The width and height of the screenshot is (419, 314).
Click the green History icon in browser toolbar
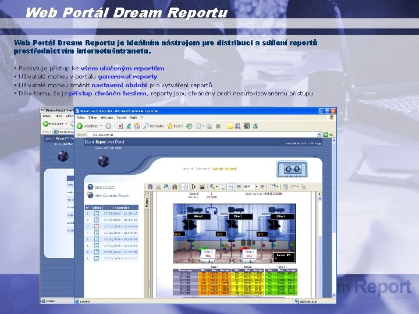click(189, 126)
